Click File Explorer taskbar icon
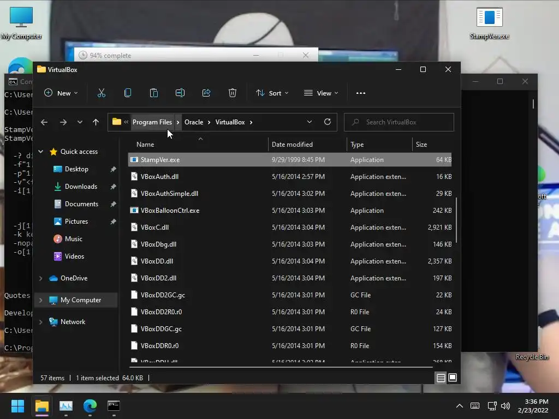The image size is (559, 419). click(x=41, y=406)
